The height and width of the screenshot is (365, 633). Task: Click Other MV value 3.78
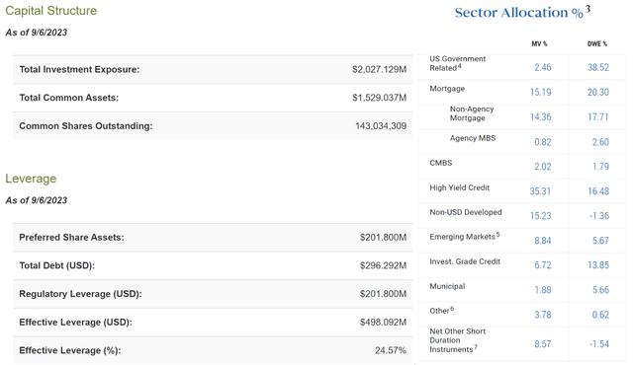click(543, 315)
